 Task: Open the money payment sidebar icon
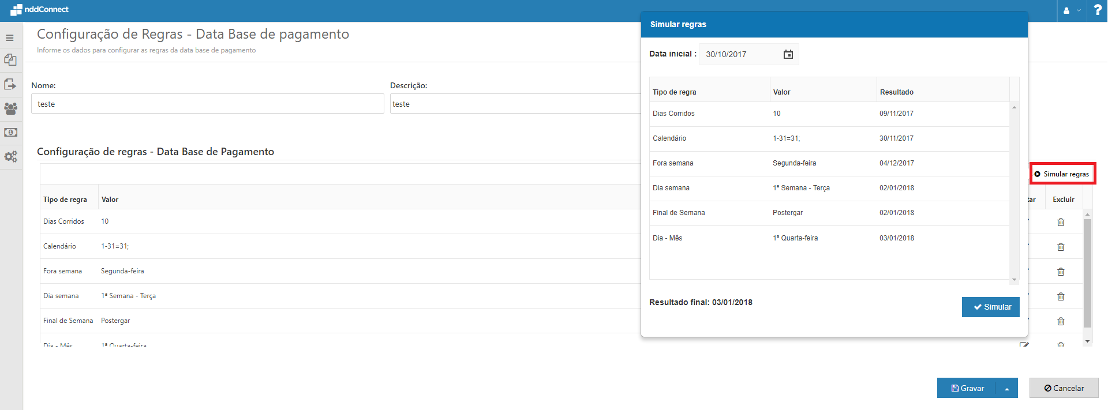point(10,133)
